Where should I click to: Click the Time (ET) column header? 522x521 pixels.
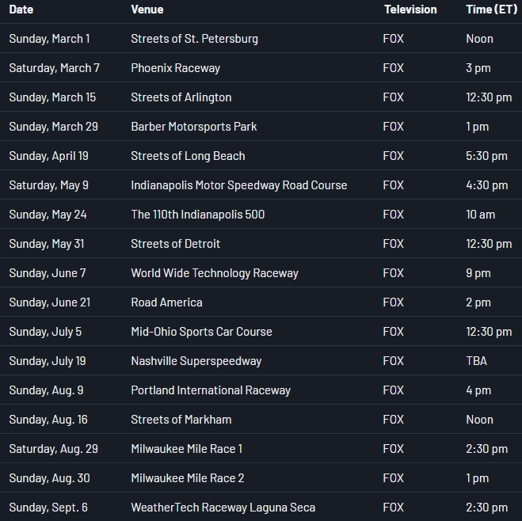point(491,10)
